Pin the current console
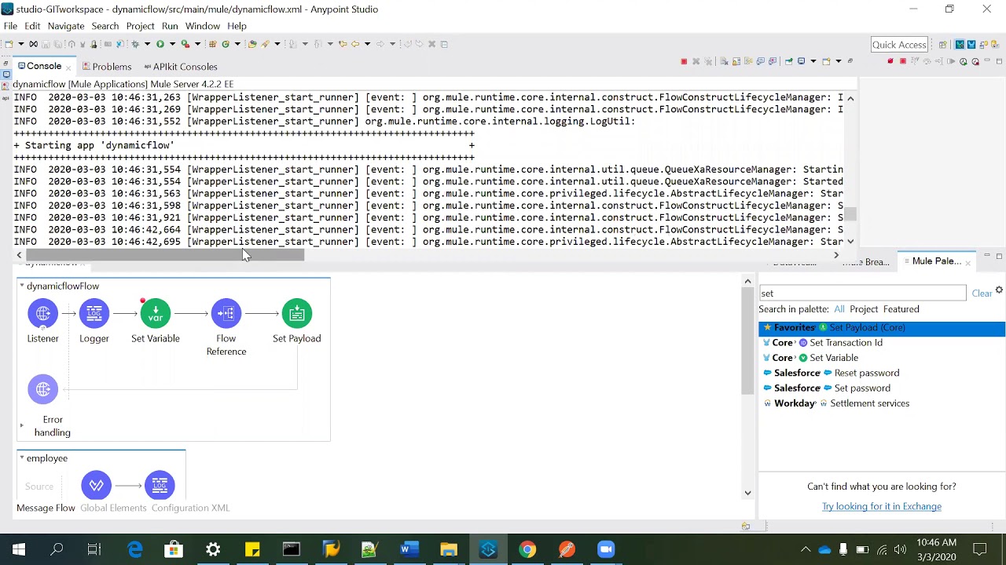The image size is (1006, 565). 788,61
